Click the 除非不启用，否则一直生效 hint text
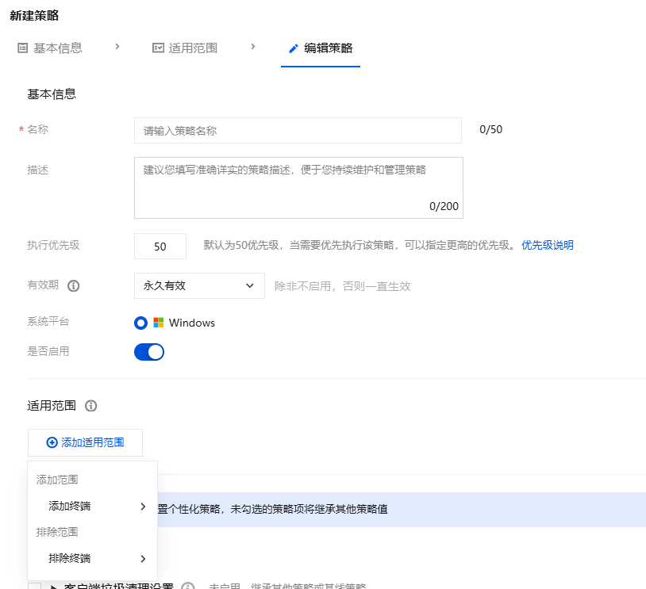Screen dimensions: 646x589 [342, 286]
